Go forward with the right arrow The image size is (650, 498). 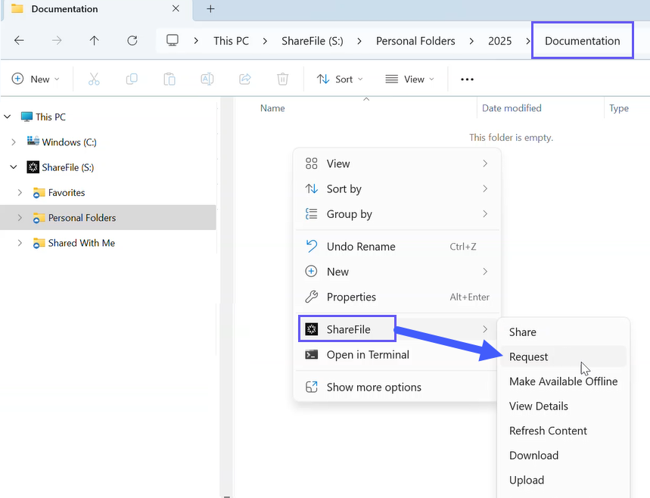(57, 41)
